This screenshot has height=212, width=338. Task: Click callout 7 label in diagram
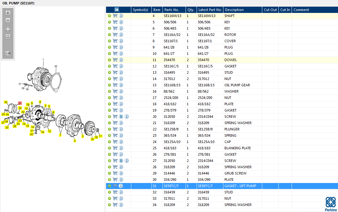click(x=60, y=135)
